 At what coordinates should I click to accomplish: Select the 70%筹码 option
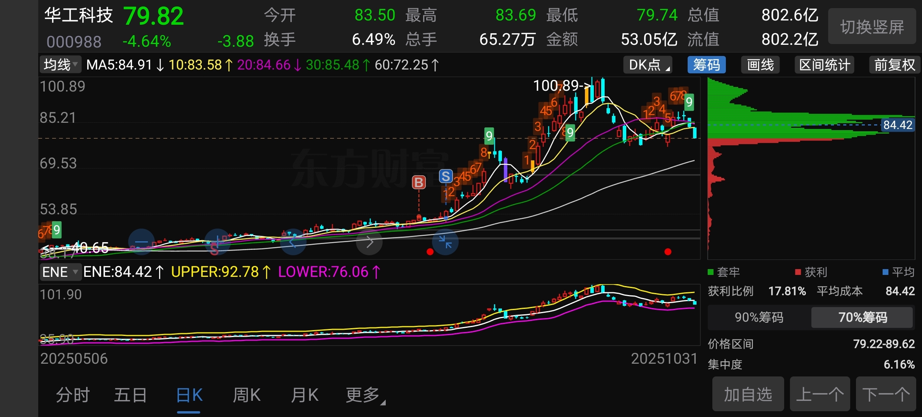862,317
